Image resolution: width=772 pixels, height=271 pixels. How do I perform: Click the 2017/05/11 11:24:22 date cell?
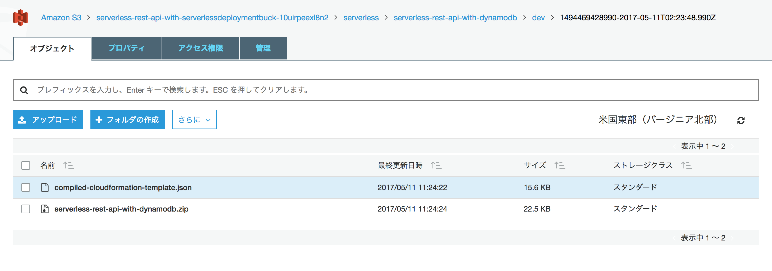coord(412,187)
